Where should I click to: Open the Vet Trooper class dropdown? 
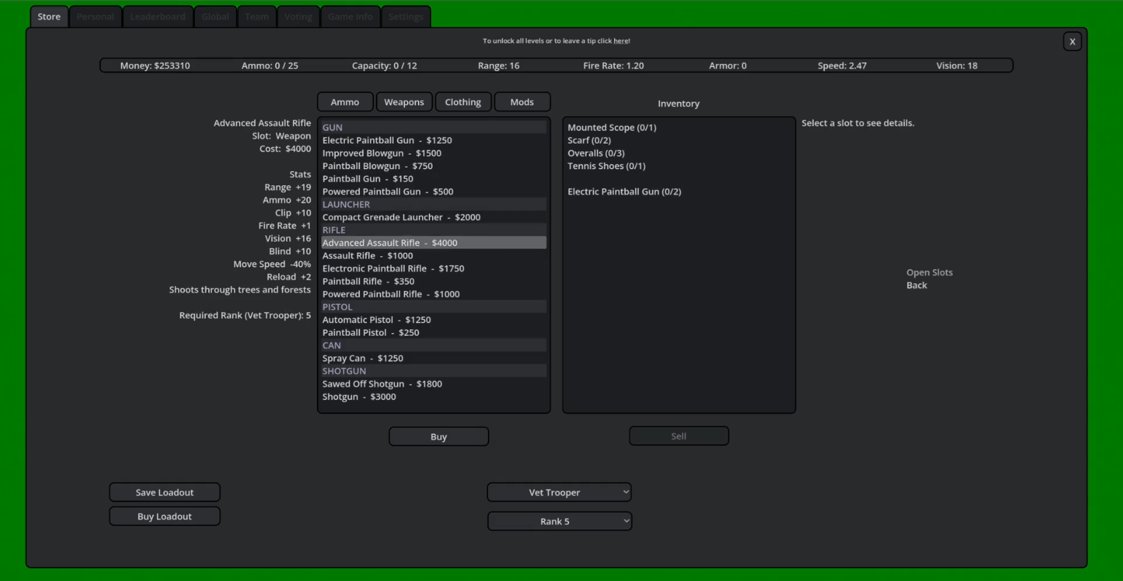559,492
